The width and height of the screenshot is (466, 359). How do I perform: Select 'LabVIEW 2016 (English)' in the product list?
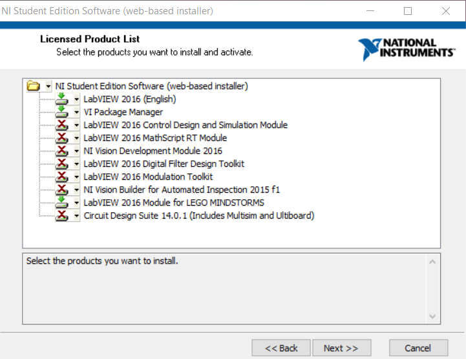pos(130,99)
